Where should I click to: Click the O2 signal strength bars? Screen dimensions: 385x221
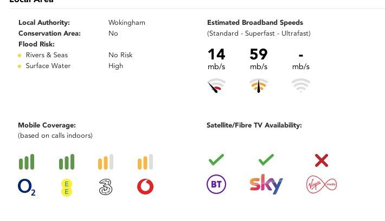coord(27,162)
